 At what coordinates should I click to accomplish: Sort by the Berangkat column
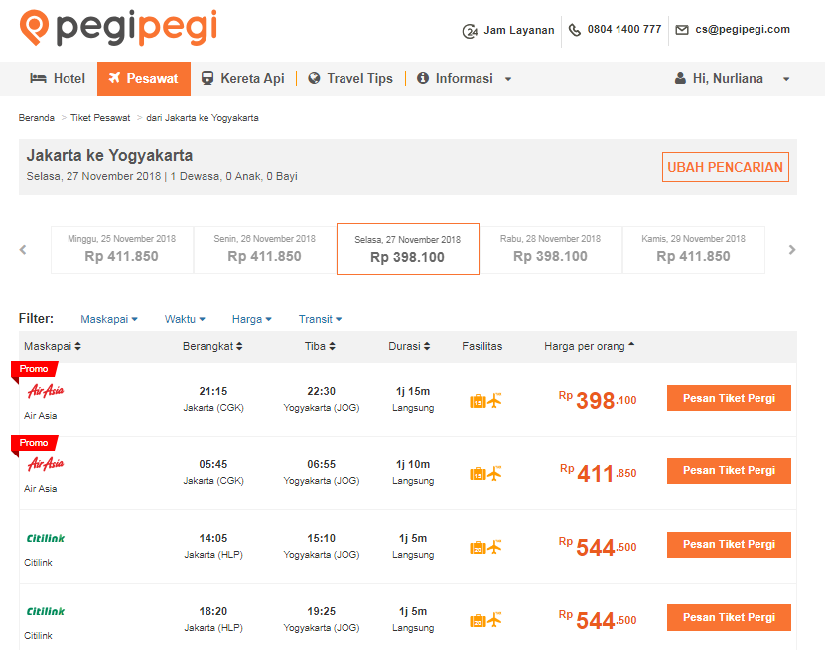tap(212, 346)
